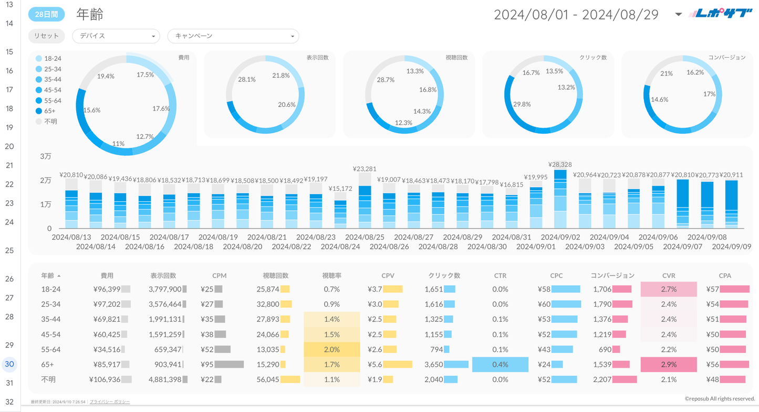Sort table by CTR column header

tap(500, 275)
